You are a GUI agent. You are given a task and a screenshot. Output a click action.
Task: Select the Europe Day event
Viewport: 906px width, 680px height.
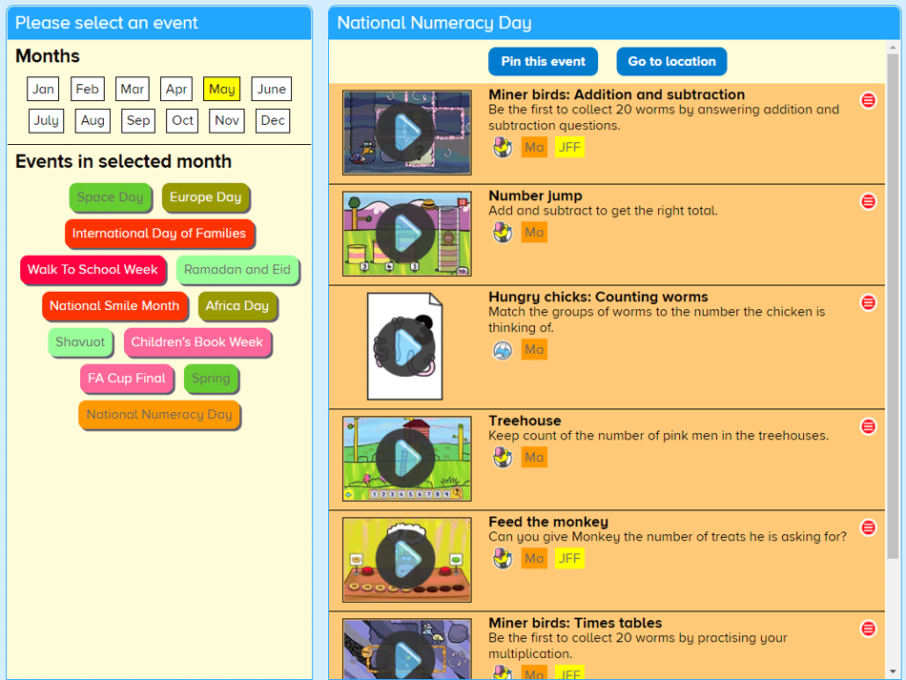pos(206,197)
